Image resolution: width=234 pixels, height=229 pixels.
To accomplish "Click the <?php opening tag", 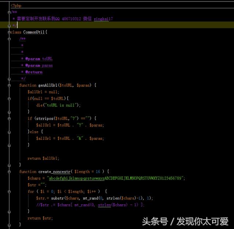I will point(16,6).
